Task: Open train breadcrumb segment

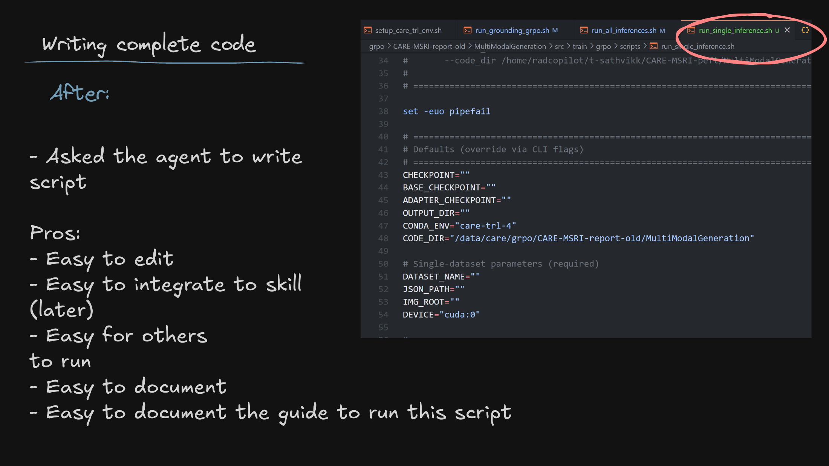Action: tap(580, 46)
